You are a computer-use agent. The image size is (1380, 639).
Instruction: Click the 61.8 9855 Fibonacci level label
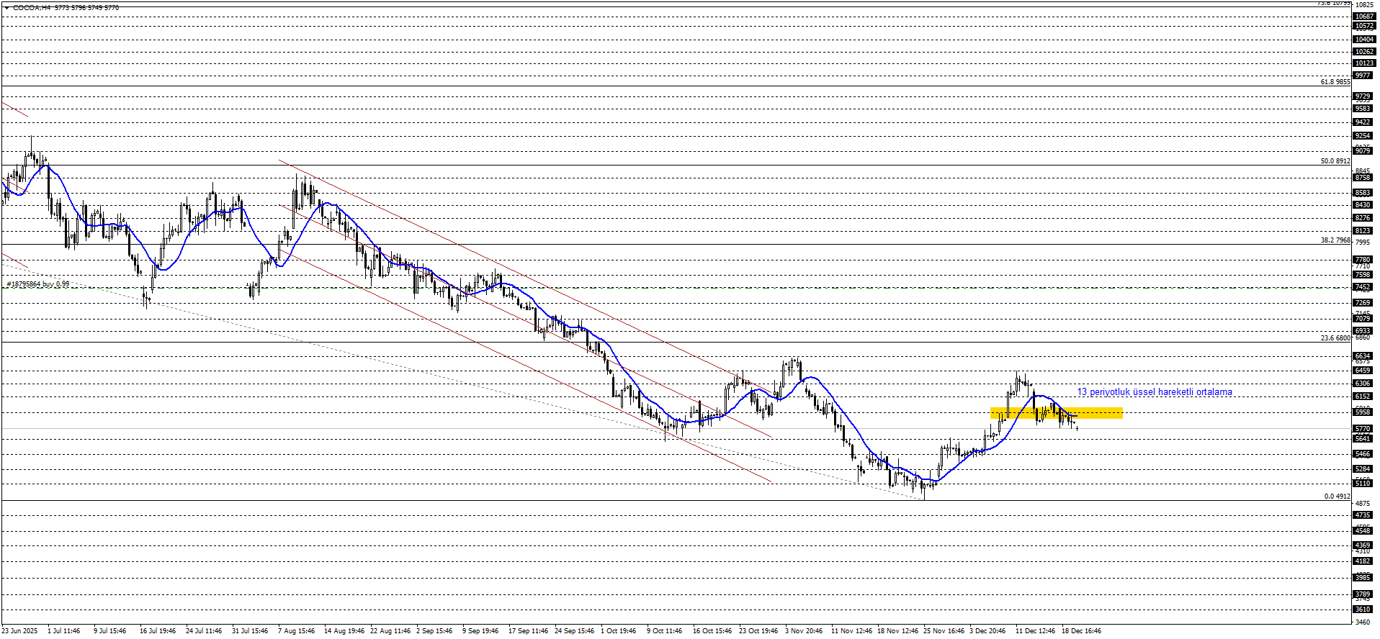pyautogui.click(x=1335, y=82)
